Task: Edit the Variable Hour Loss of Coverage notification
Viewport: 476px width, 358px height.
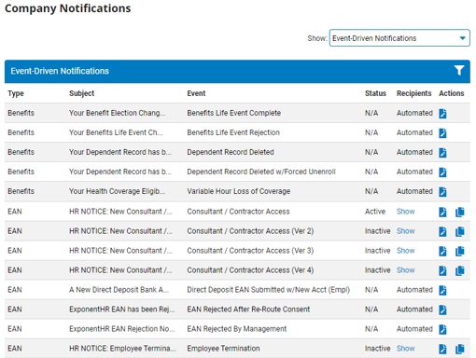Action: coord(442,192)
